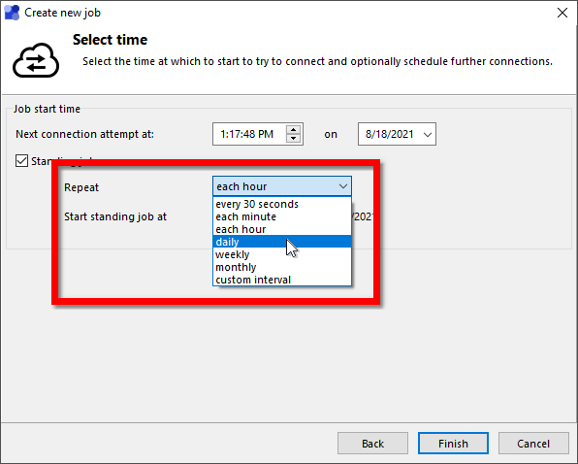Go Back to previous wizard step
Image resolution: width=578 pixels, height=464 pixels.
372,444
